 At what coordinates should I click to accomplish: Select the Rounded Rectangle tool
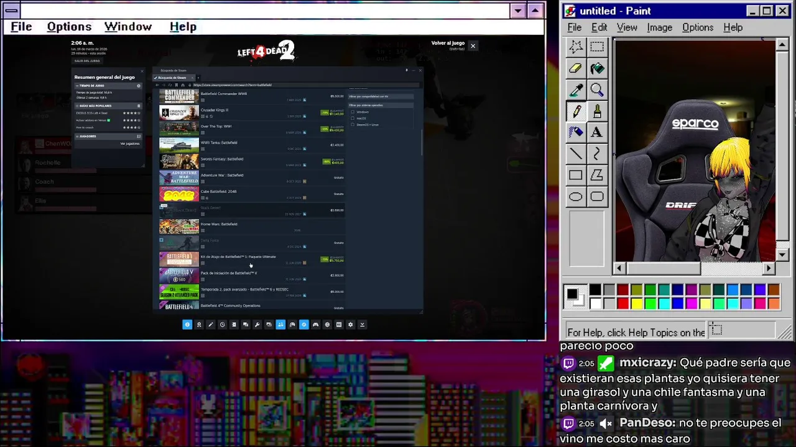(597, 197)
